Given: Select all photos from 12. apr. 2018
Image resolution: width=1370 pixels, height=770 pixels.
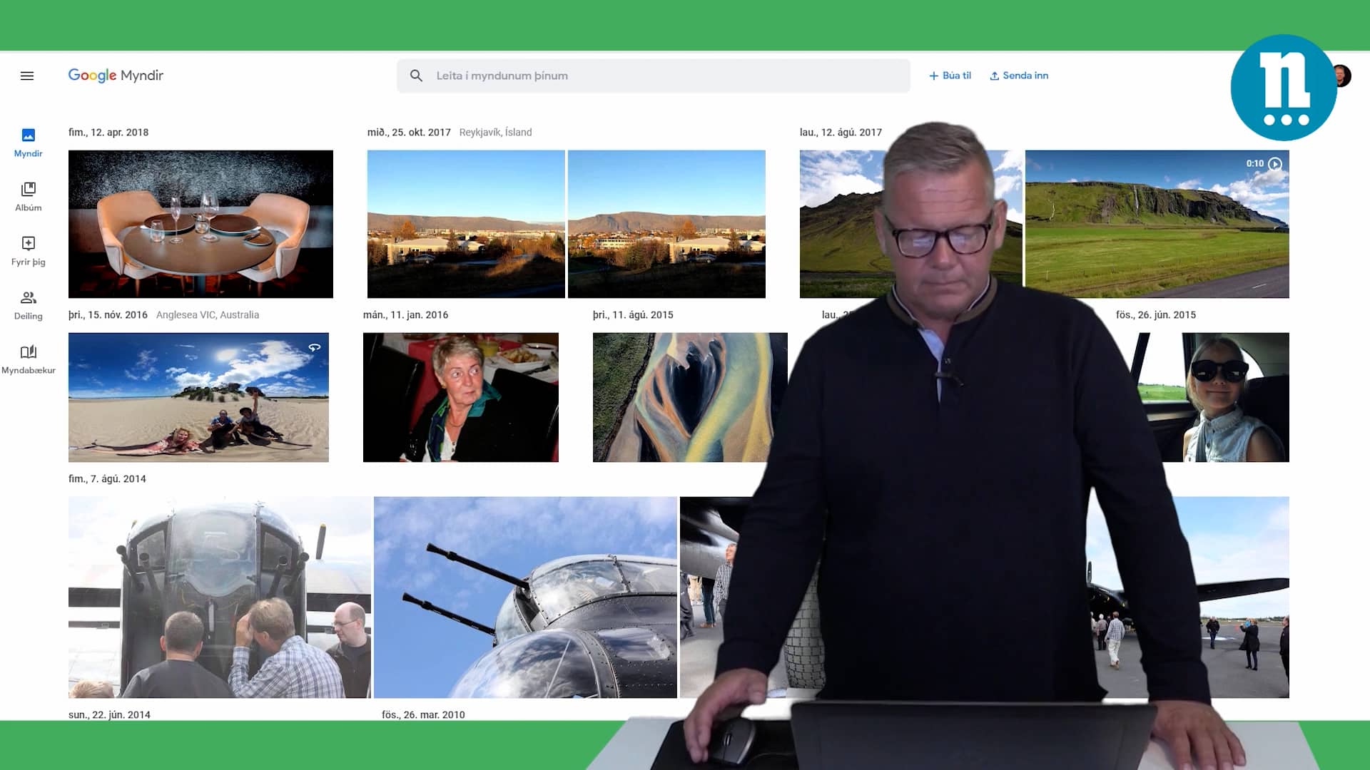Looking at the screenshot, I should pos(107,132).
